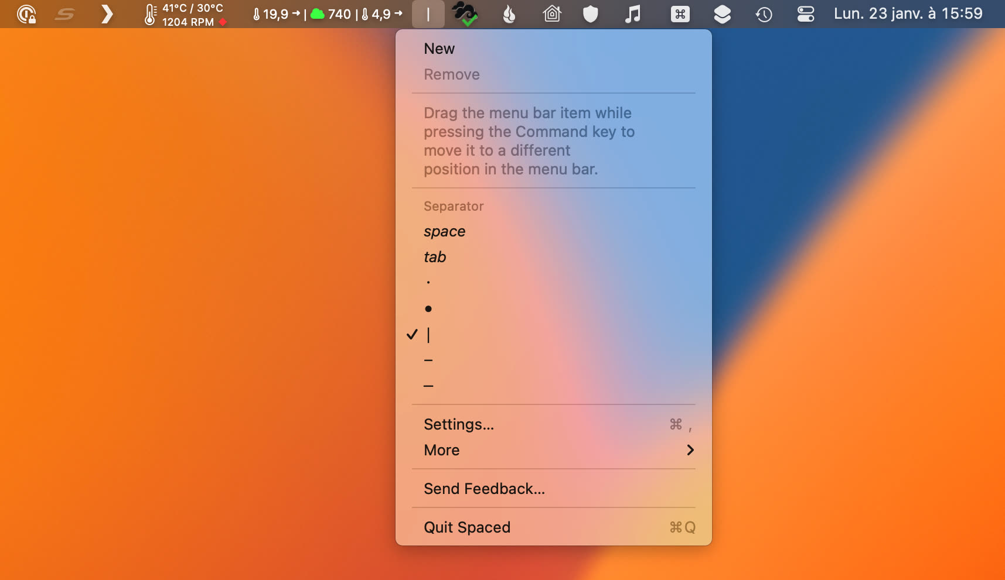Viewport: 1005px width, 580px height.
Task: Click the 4,9 thermometer reading
Action: coord(381,14)
